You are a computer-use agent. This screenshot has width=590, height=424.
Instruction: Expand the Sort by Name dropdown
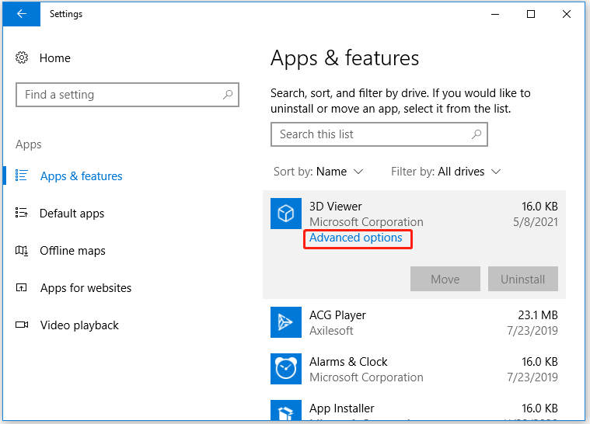(319, 172)
